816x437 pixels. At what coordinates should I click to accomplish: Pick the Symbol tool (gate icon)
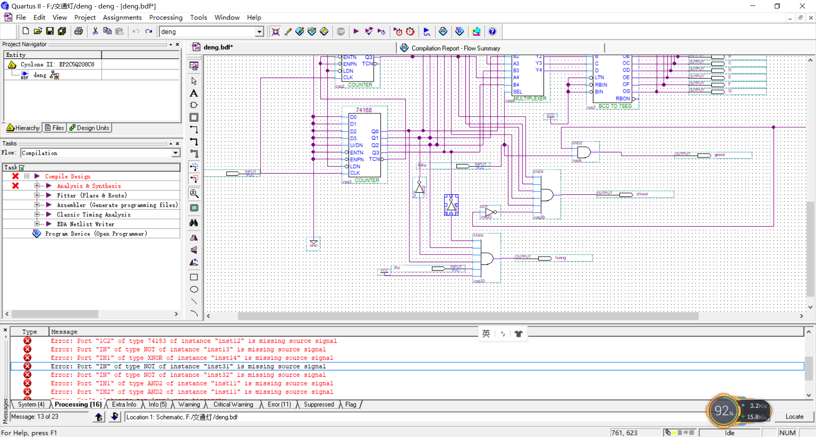194,105
